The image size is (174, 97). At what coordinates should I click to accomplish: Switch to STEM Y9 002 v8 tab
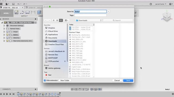click(10, 8)
